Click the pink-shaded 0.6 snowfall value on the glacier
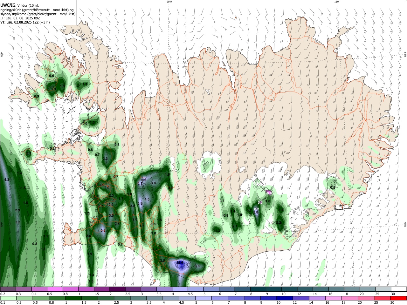This screenshot has width=407, height=305. coord(269,193)
